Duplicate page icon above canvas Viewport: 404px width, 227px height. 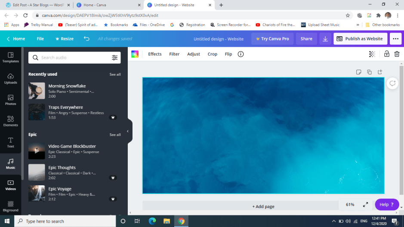[369, 72]
